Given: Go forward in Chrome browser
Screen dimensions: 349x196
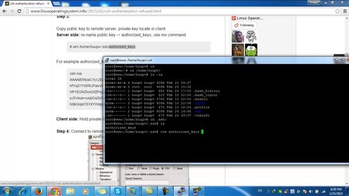Looking at the screenshot, I should [12, 11].
